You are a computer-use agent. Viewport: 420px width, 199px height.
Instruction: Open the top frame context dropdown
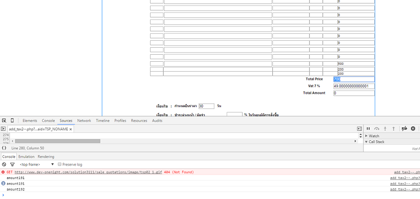37,164
